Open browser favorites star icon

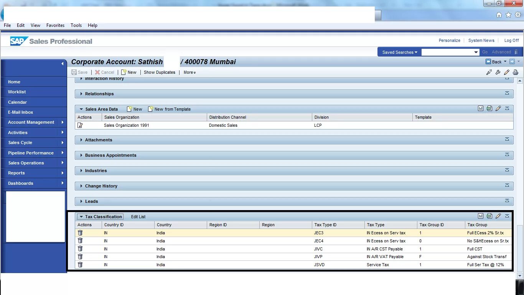509,15
